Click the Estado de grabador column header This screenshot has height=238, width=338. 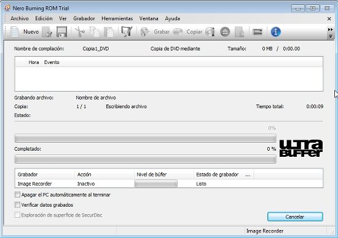(224, 174)
